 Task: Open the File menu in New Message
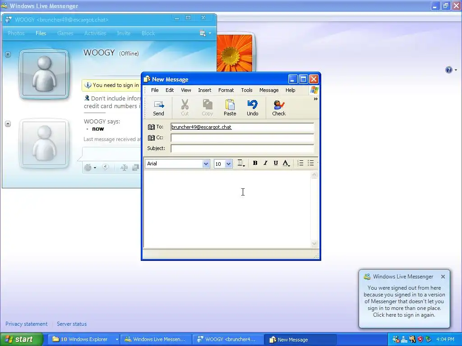pos(155,90)
